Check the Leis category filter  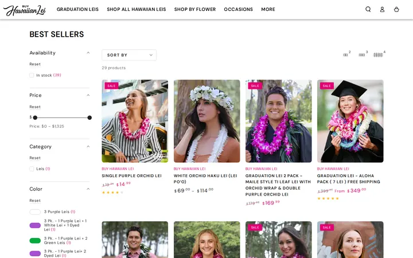tap(32, 169)
